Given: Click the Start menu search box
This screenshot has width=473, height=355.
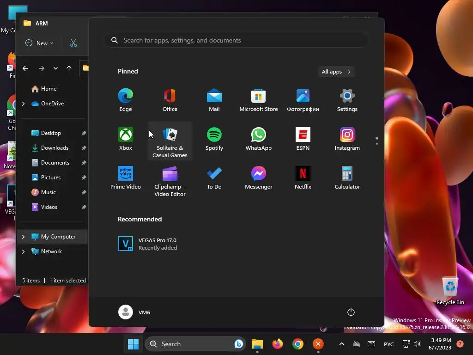Looking at the screenshot, I should tap(236, 41).
